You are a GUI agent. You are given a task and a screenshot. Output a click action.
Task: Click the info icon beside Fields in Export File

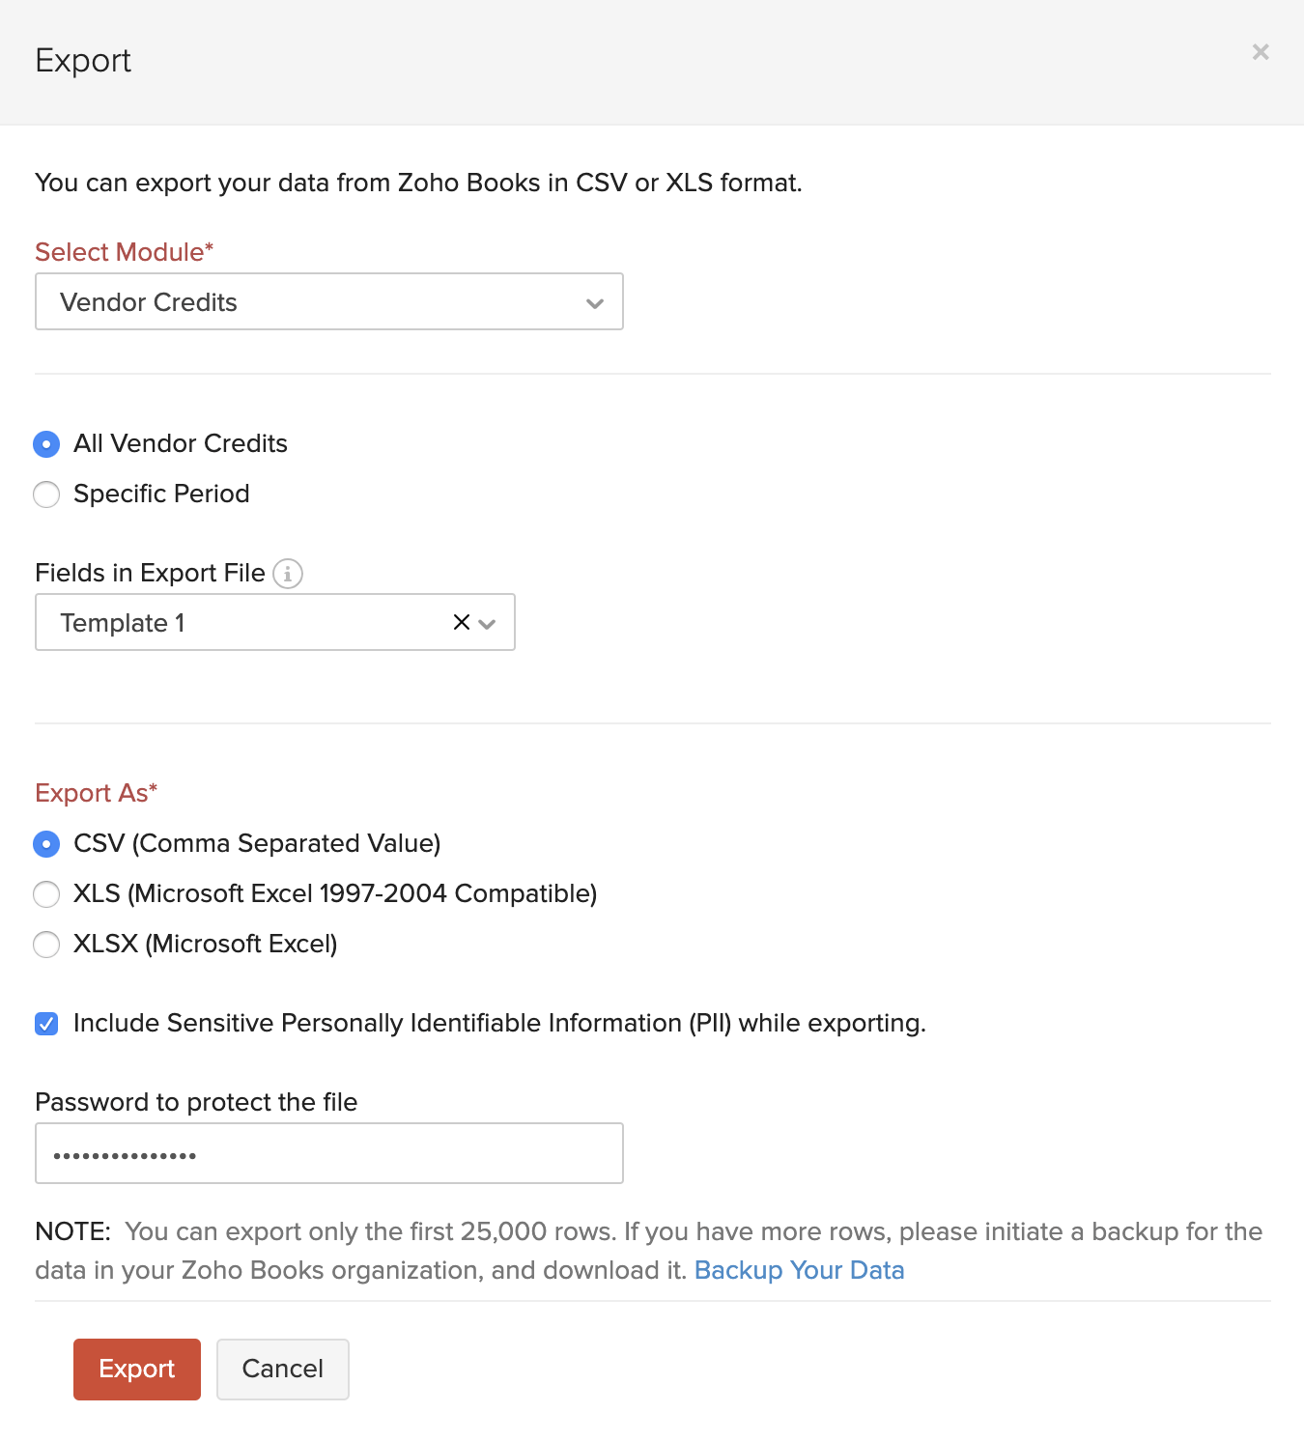288,574
